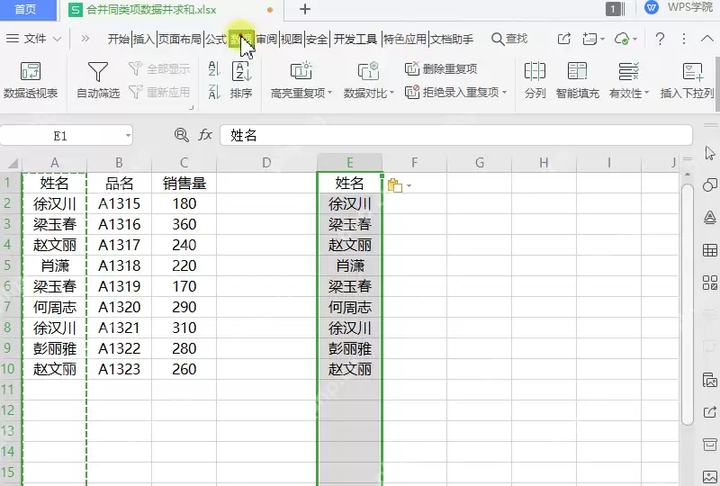Image resolution: width=720 pixels, height=486 pixels.
Task: Open the File (文件) menu
Action: 34,39
